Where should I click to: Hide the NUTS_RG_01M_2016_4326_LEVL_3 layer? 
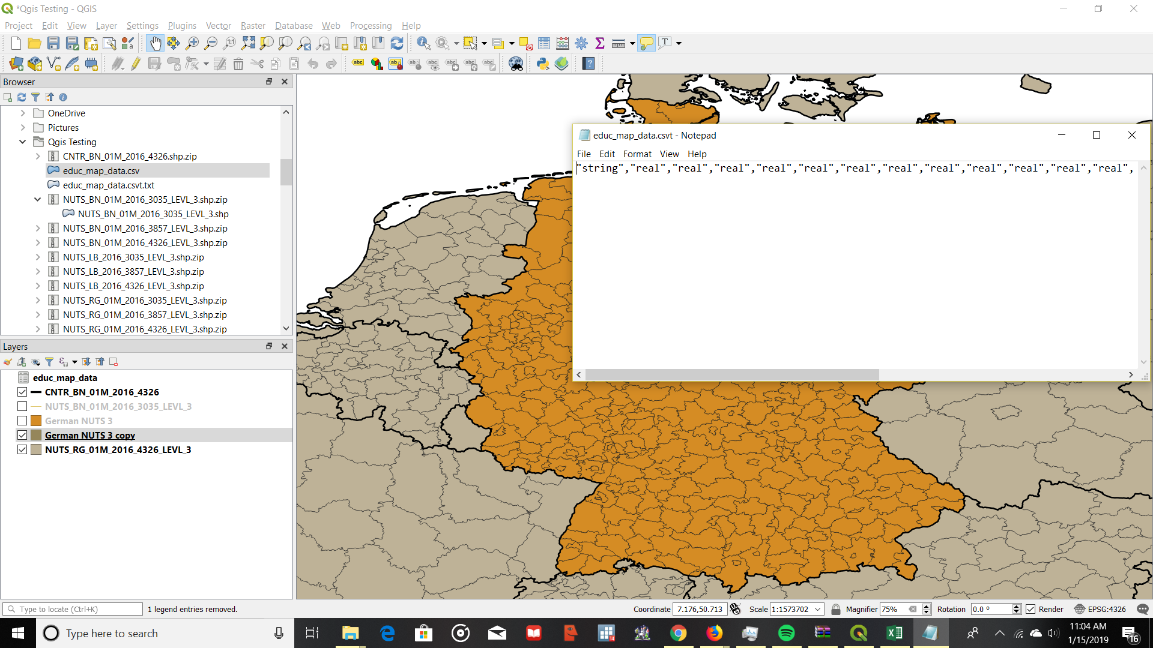(22, 449)
